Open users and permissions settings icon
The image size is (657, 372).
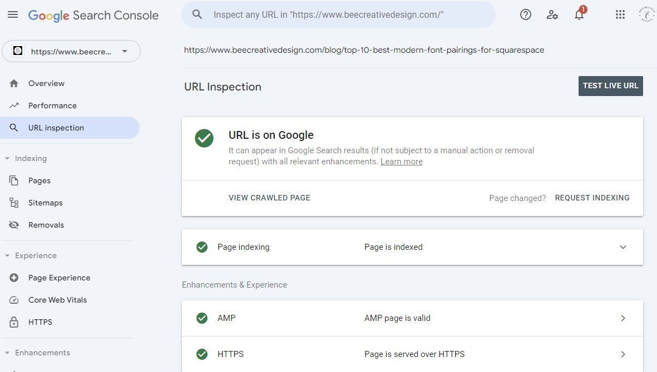point(552,14)
